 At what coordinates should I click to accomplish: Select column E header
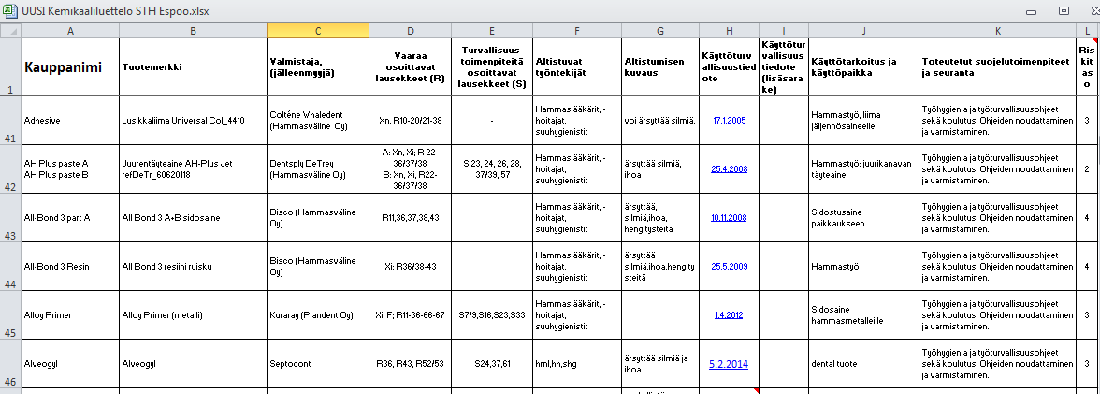492,30
